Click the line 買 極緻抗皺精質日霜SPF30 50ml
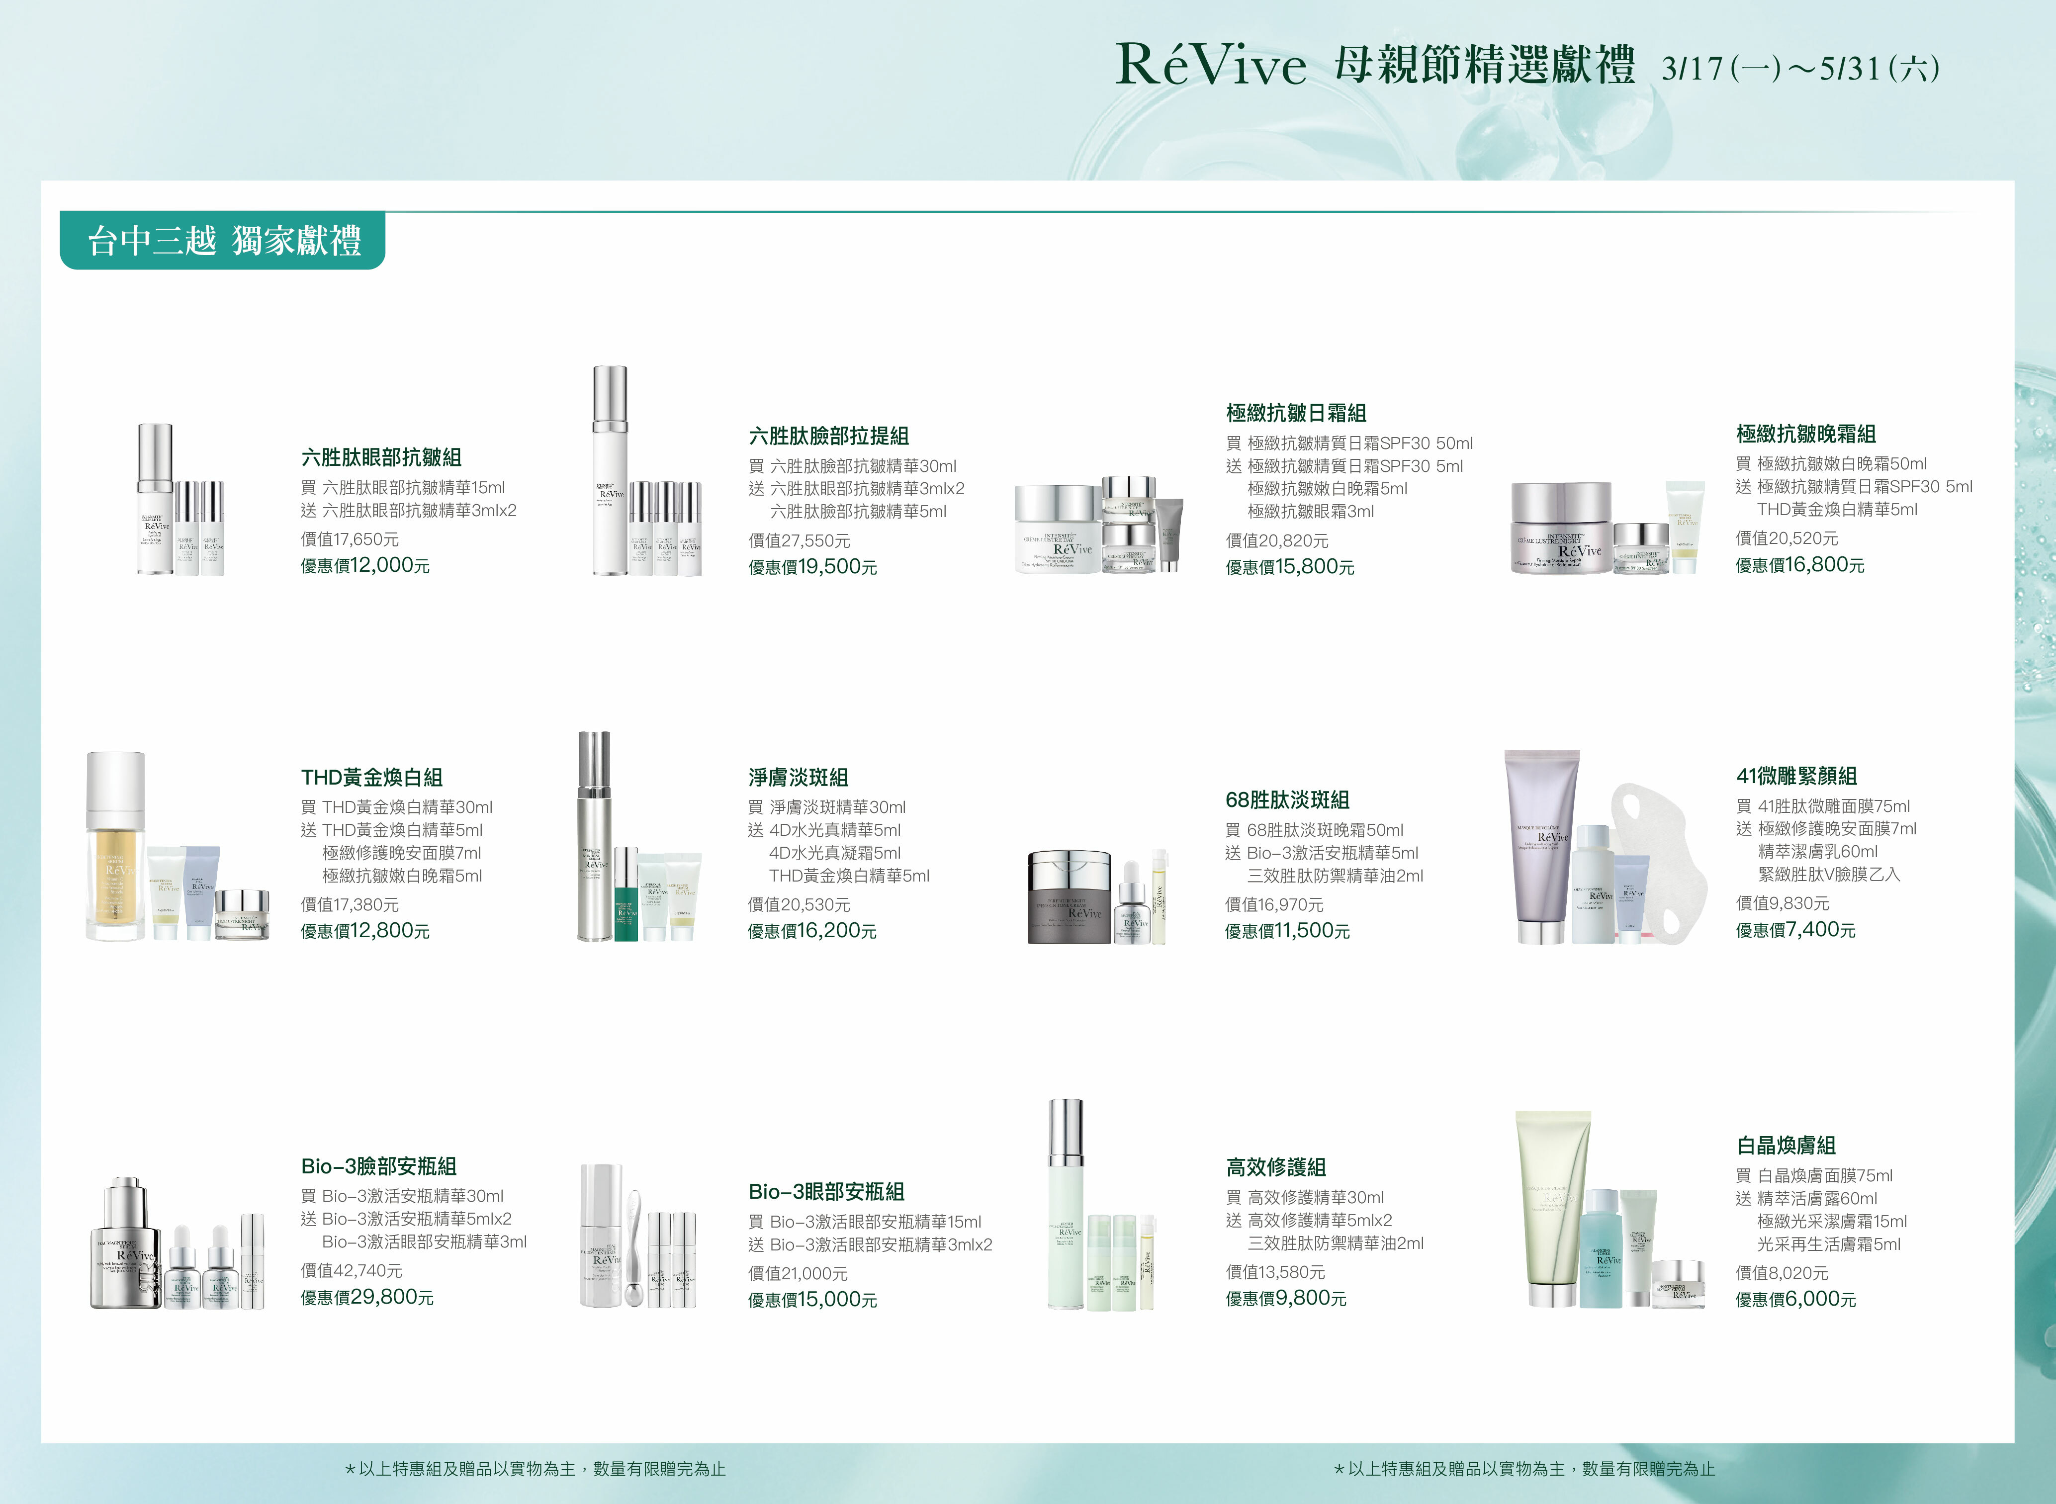This screenshot has height=1504, width=2056. pos(1349,443)
